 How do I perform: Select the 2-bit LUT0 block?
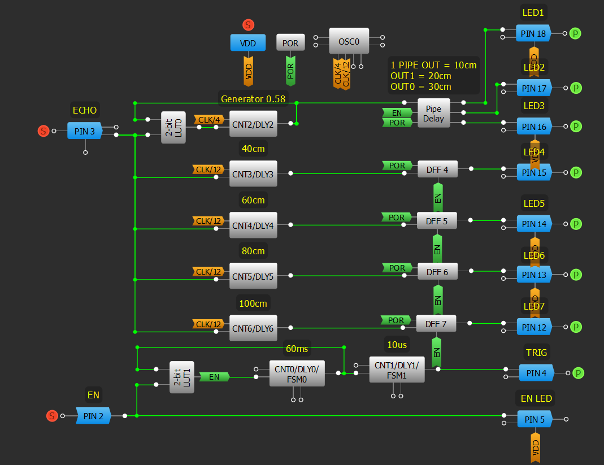coord(173,127)
